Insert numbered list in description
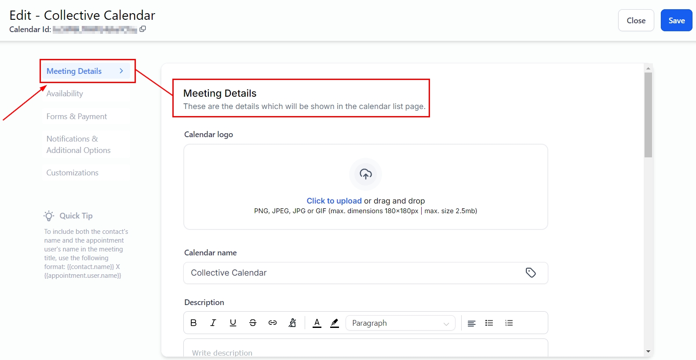The width and height of the screenshot is (696, 360). (x=509, y=323)
